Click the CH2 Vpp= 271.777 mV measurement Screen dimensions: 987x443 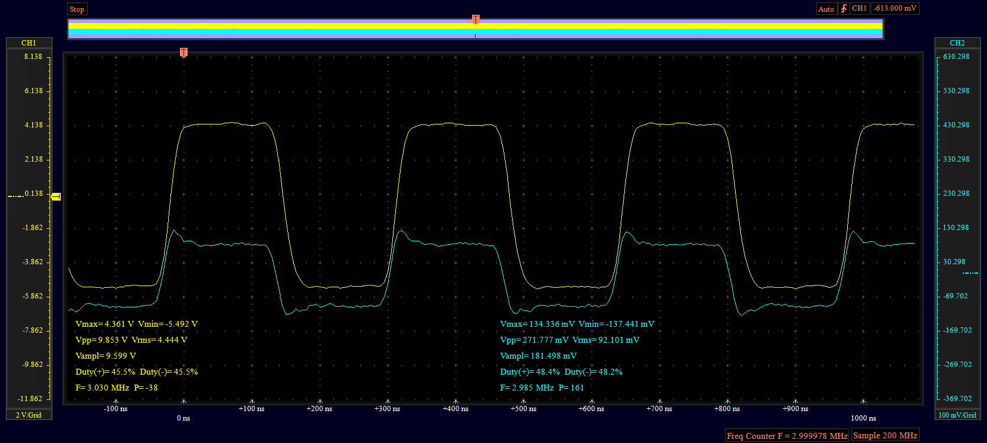click(534, 340)
